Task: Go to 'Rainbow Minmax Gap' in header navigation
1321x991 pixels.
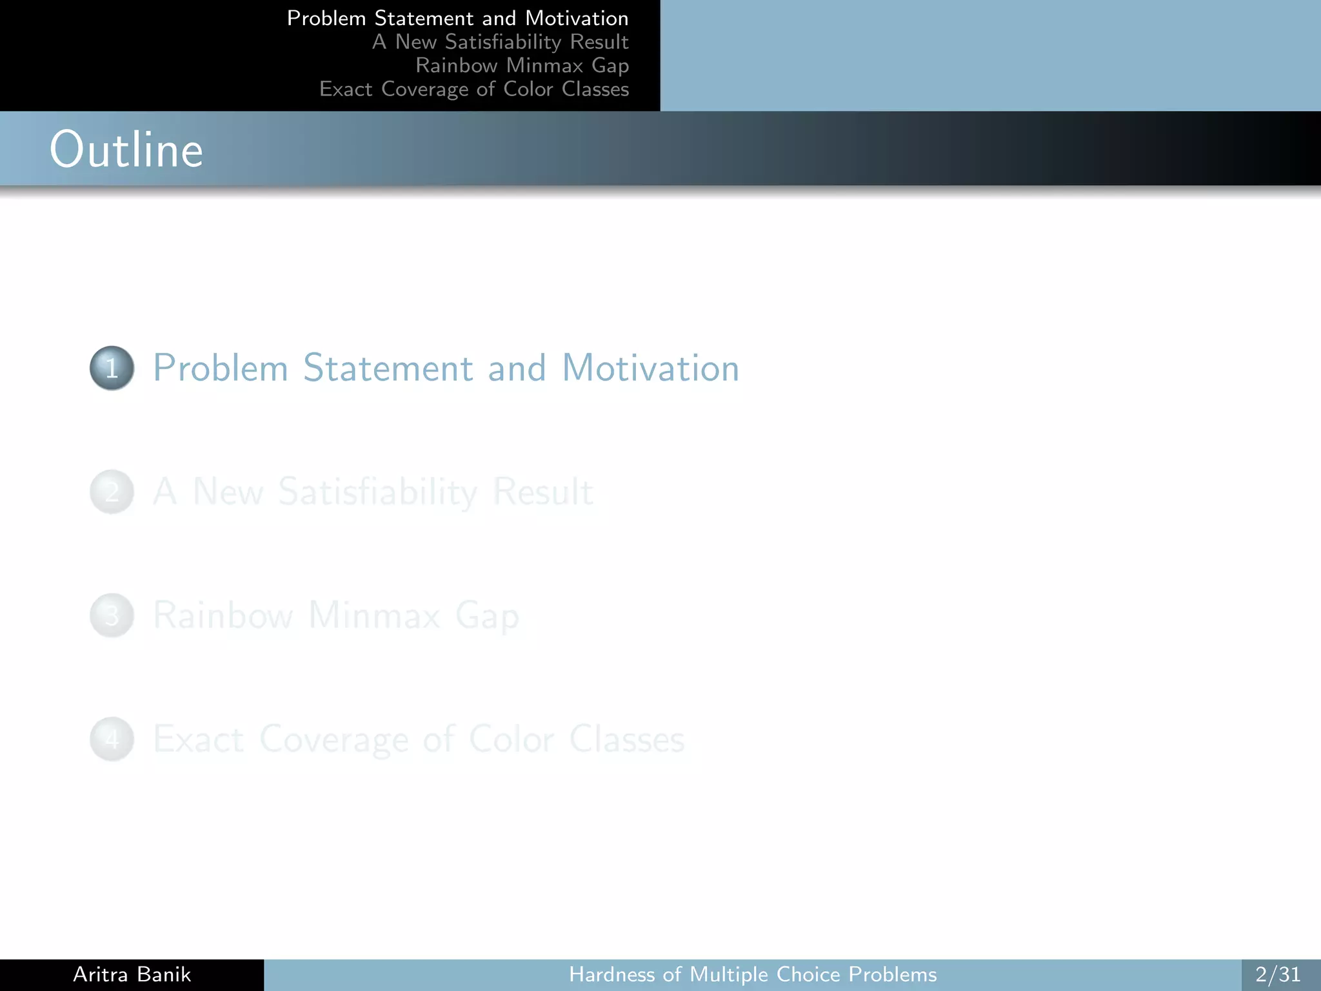Action: pos(522,65)
